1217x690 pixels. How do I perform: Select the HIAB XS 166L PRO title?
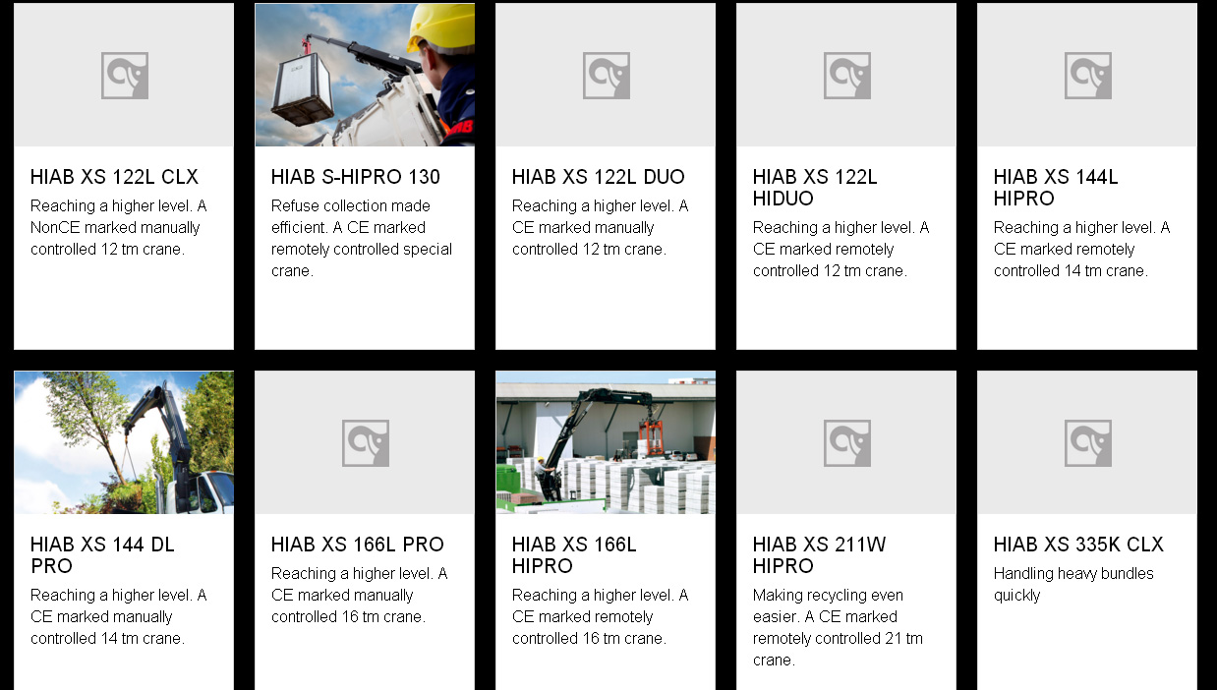[x=358, y=545]
